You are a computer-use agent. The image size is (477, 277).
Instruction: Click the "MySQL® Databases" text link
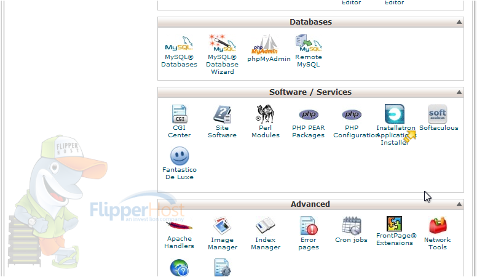point(179,61)
